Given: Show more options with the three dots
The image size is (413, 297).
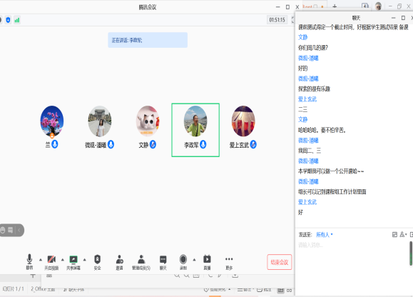Looking at the screenshot, I should click(x=229, y=262).
